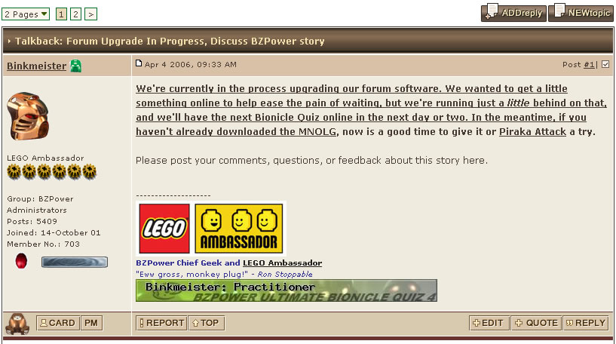Screen dimensions: 616x344
Task: Open the 2 Pages dropdown
Action: click(26, 14)
